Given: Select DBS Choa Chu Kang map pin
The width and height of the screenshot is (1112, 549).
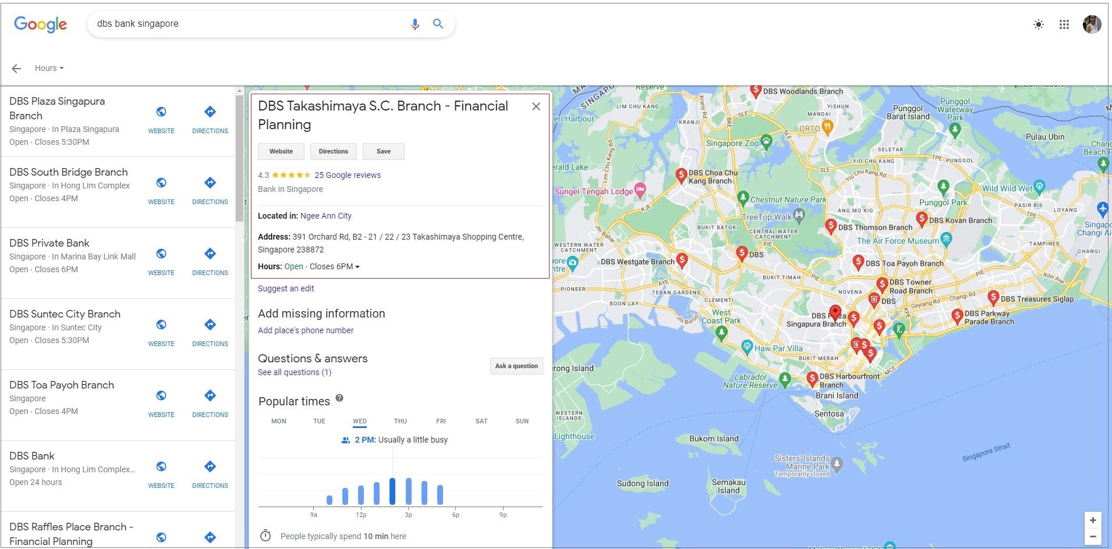Looking at the screenshot, I should pyautogui.click(x=681, y=176).
